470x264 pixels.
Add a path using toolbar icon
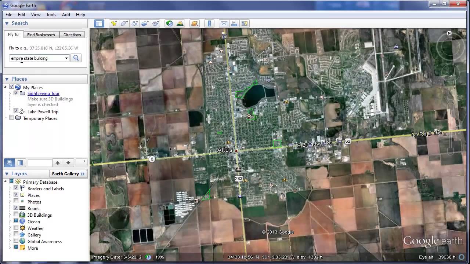tap(134, 23)
